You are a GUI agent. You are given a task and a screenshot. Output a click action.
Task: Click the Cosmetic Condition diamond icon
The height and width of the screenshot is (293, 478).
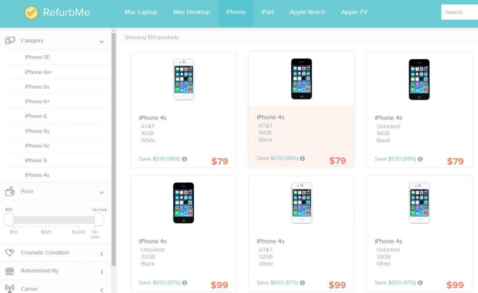coord(10,252)
